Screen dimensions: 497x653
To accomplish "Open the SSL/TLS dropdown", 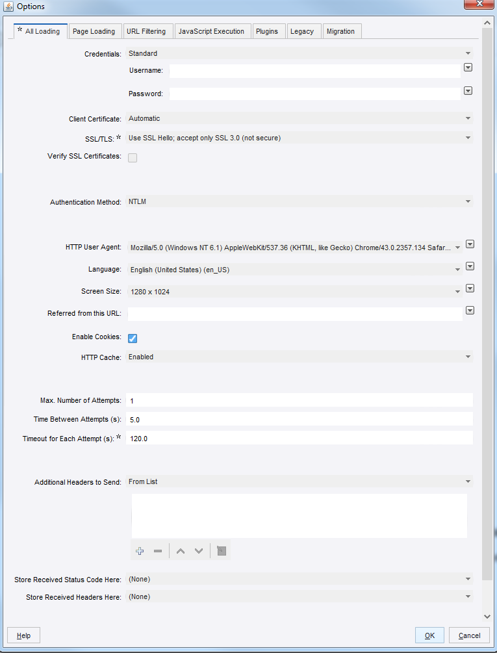I will [299, 138].
